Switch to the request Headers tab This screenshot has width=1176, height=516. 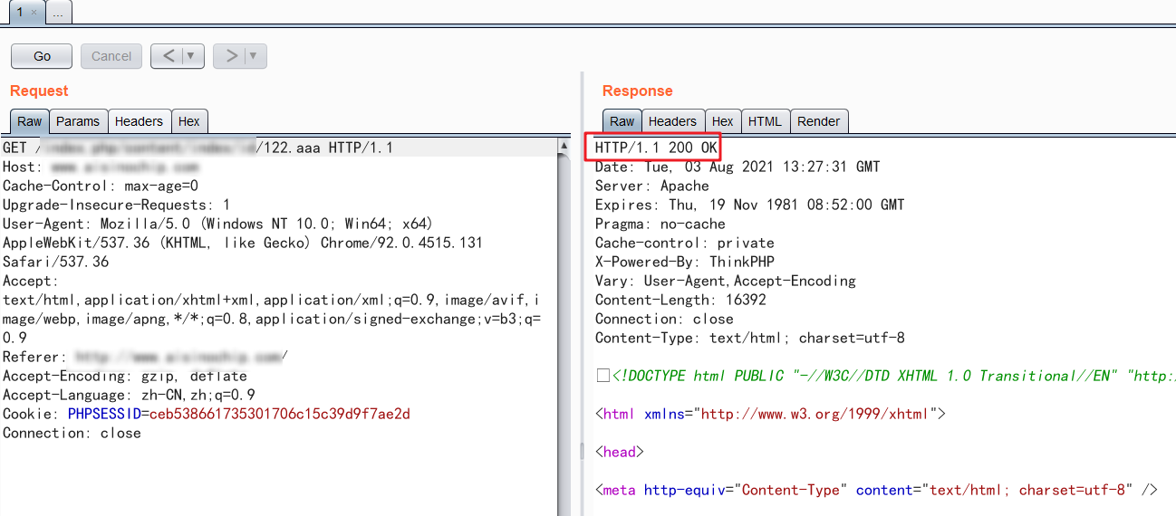coord(139,121)
